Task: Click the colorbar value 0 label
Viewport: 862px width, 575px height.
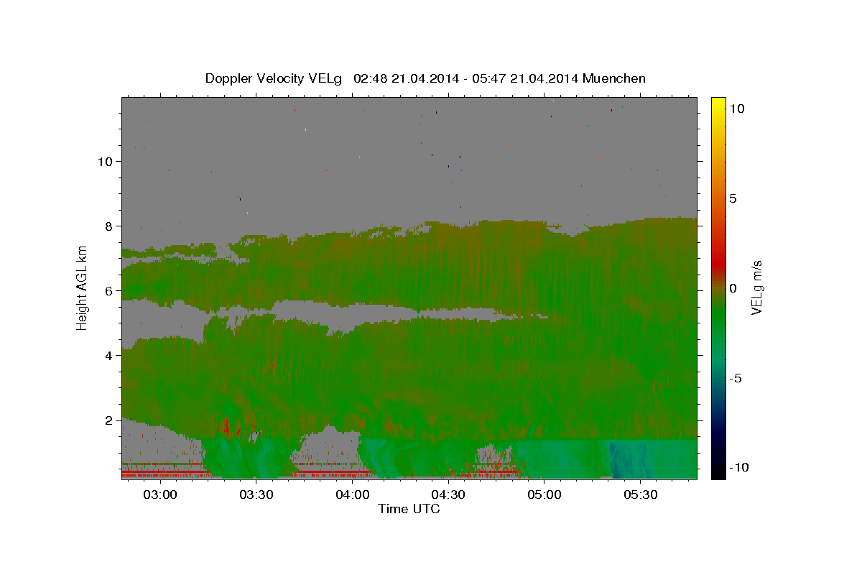Action: point(733,288)
